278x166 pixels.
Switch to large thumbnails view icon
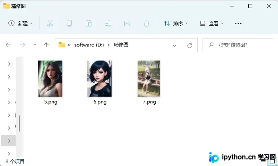[272, 161]
